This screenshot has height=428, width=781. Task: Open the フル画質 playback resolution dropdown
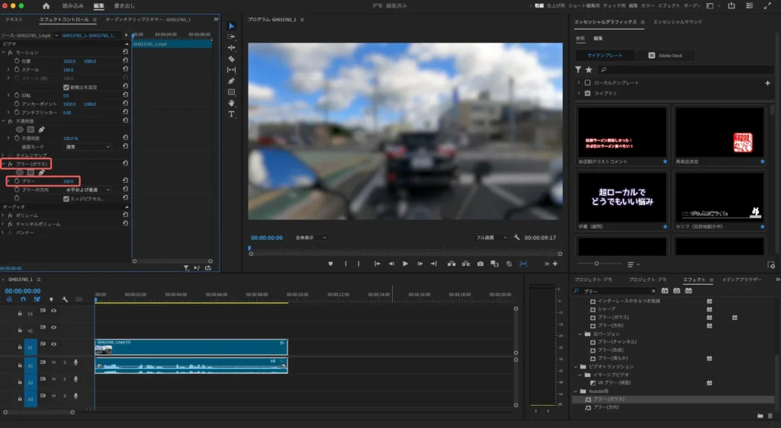[491, 238]
